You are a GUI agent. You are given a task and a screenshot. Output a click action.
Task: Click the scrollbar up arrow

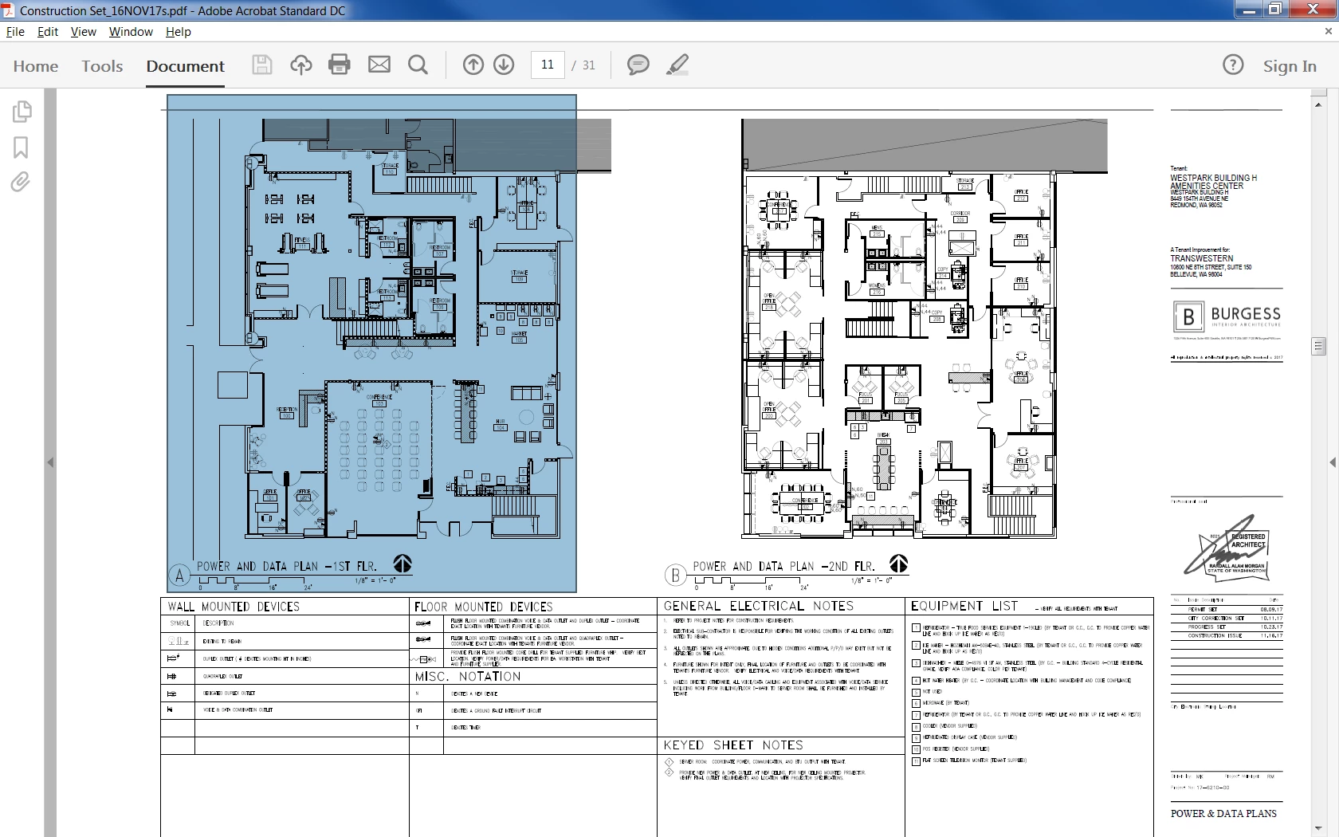[x=1318, y=104]
